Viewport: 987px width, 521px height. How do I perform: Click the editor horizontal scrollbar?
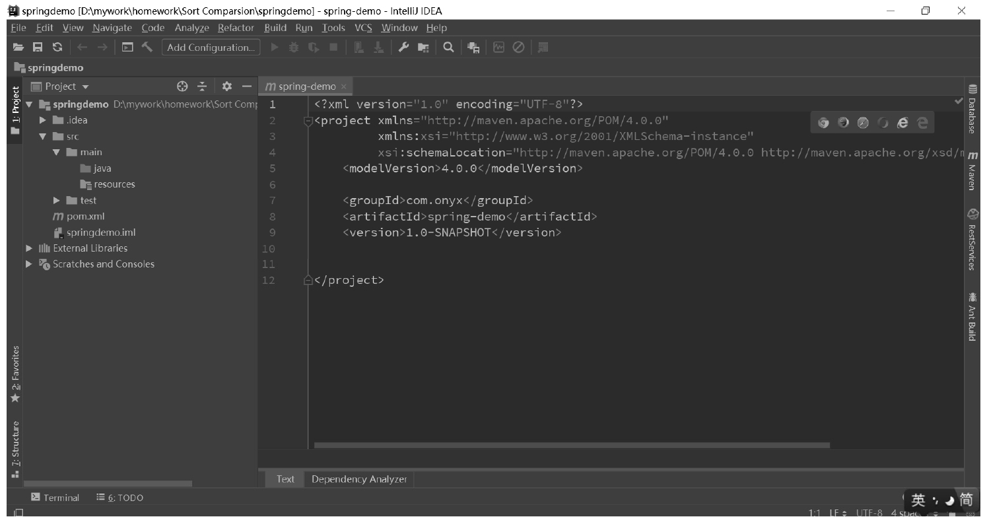[x=571, y=446]
